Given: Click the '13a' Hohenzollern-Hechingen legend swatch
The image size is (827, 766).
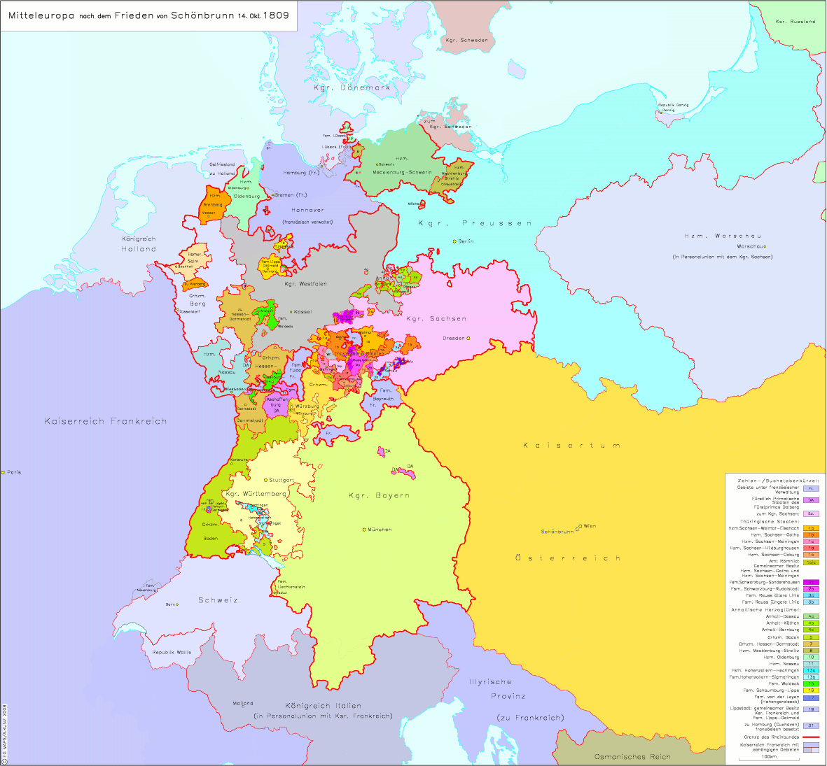Looking at the screenshot, I should click(810, 670).
